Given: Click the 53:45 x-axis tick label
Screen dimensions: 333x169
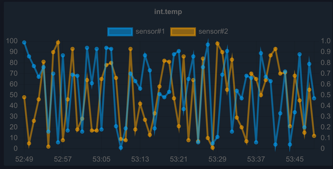Looking at the screenshot, I should (x=295, y=159).
